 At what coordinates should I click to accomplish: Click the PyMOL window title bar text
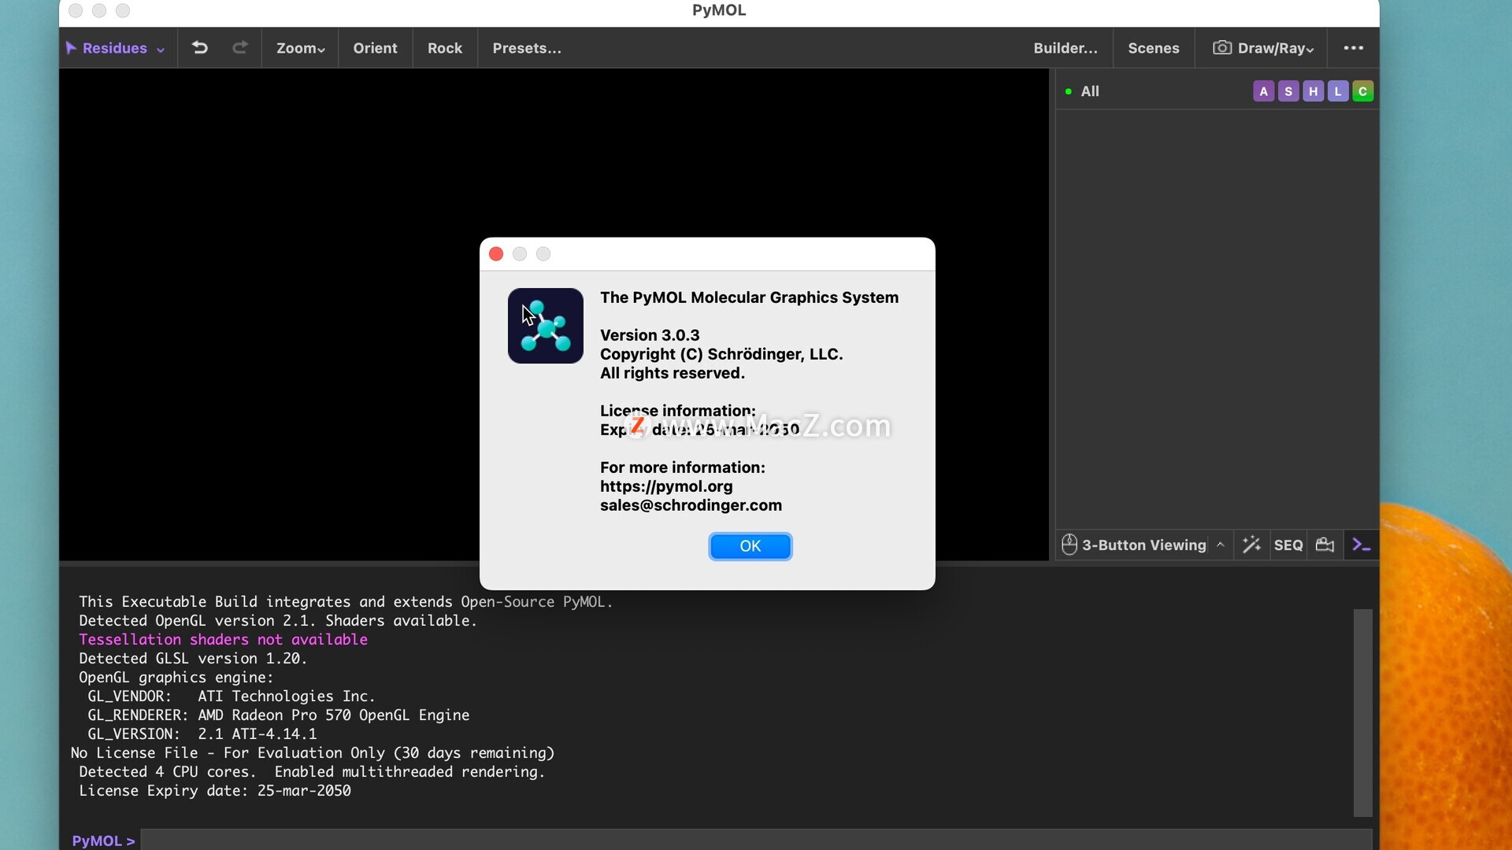pos(719,10)
